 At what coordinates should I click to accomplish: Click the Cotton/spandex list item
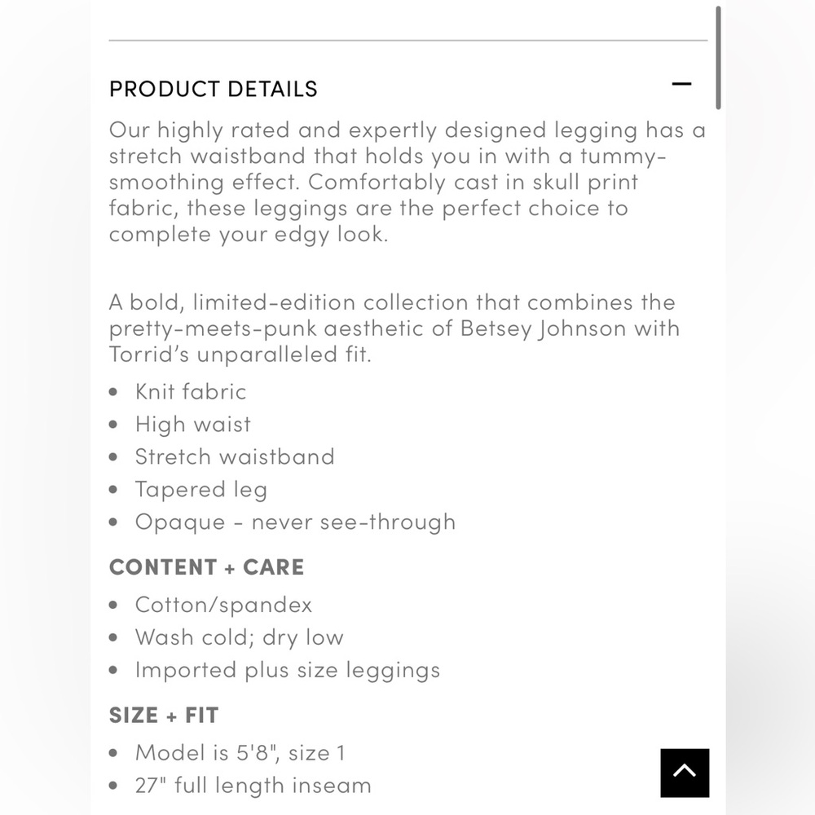(223, 605)
